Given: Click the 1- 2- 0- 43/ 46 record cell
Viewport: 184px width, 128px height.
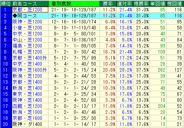Looking at the screenshot, I should pyautogui.click(x=74, y=112).
